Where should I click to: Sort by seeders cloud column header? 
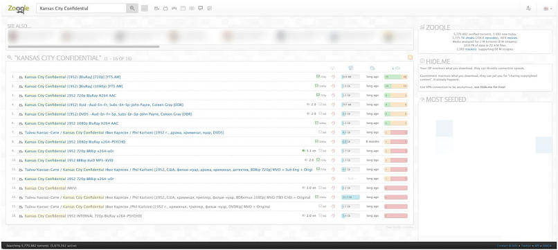[x=396, y=68]
